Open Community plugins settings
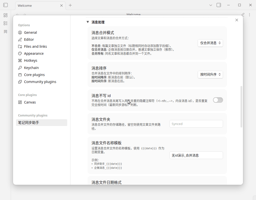This screenshot has width=256, height=200. pos(41,82)
